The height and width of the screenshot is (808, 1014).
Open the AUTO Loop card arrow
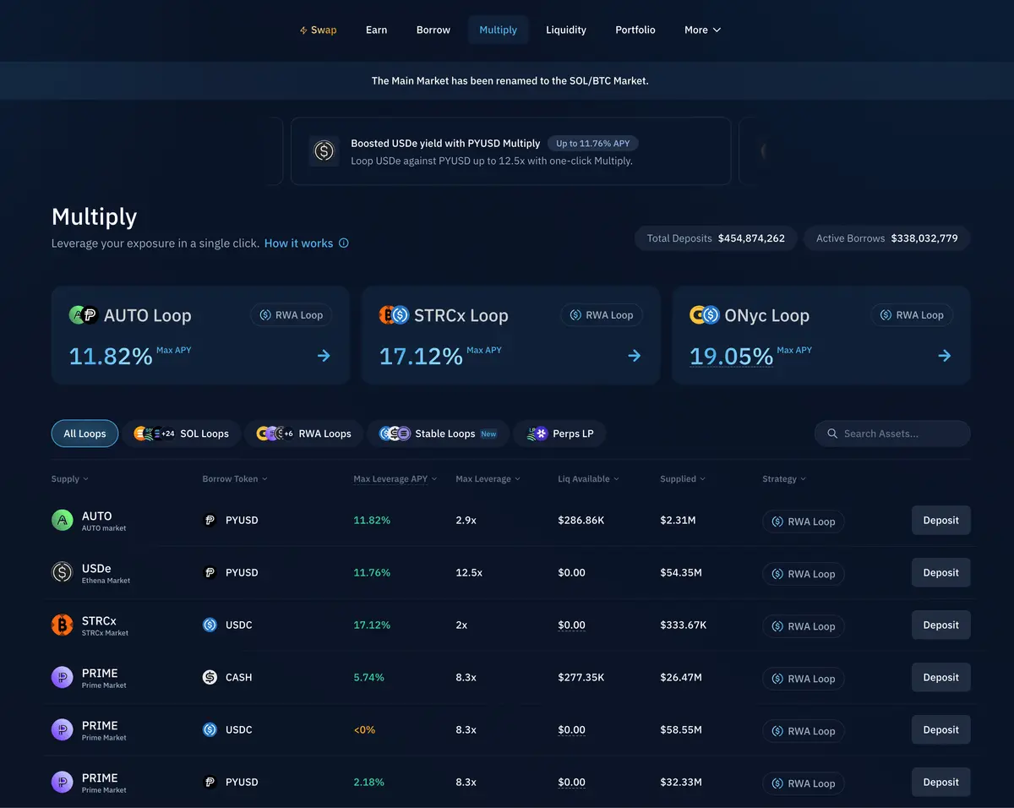pos(324,356)
